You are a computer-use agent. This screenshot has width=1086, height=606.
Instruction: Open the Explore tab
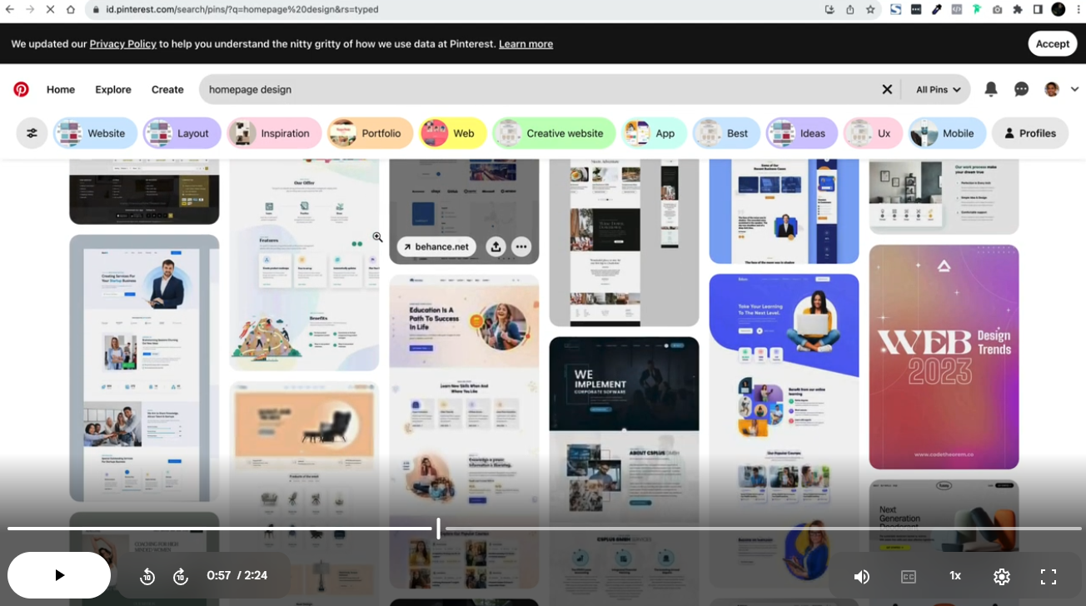click(x=113, y=89)
